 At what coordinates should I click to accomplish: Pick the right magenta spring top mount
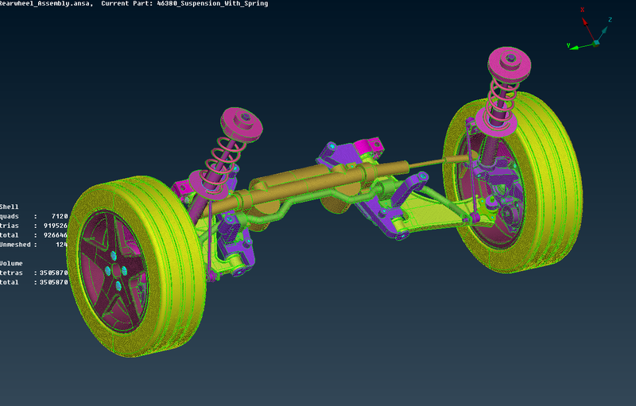coord(509,62)
